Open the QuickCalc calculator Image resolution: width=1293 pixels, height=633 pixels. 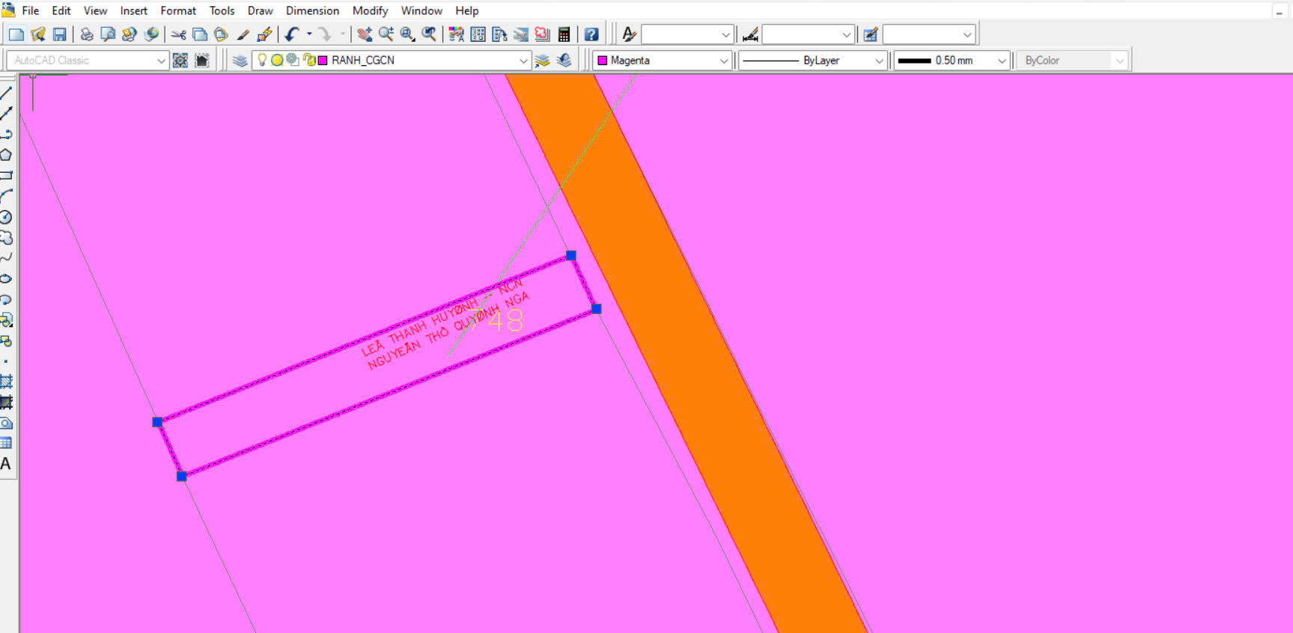pyautogui.click(x=564, y=34)
